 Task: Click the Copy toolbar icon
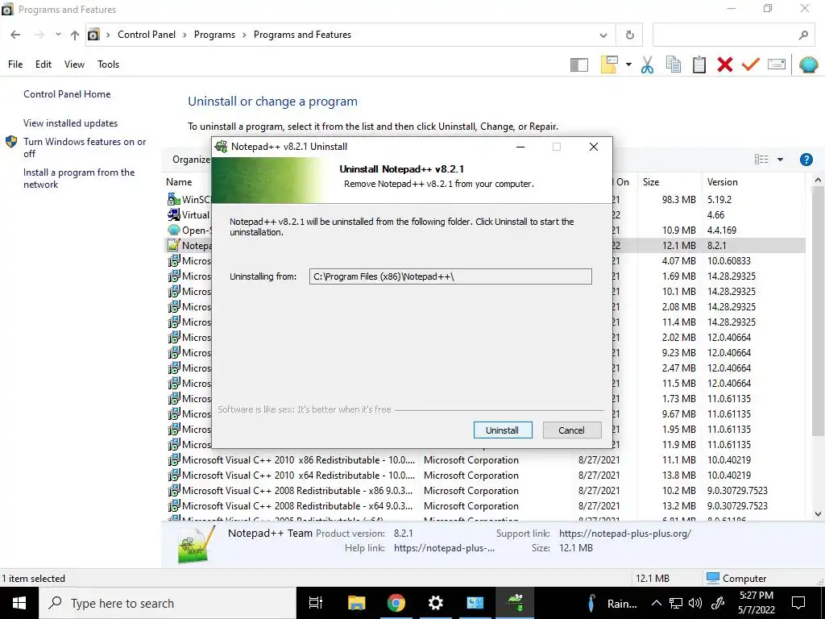click(673, 64)
